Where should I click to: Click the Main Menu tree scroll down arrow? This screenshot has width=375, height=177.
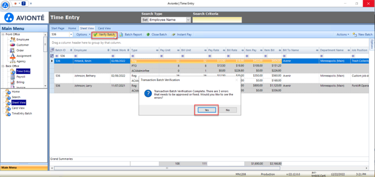tap(46, 86)
